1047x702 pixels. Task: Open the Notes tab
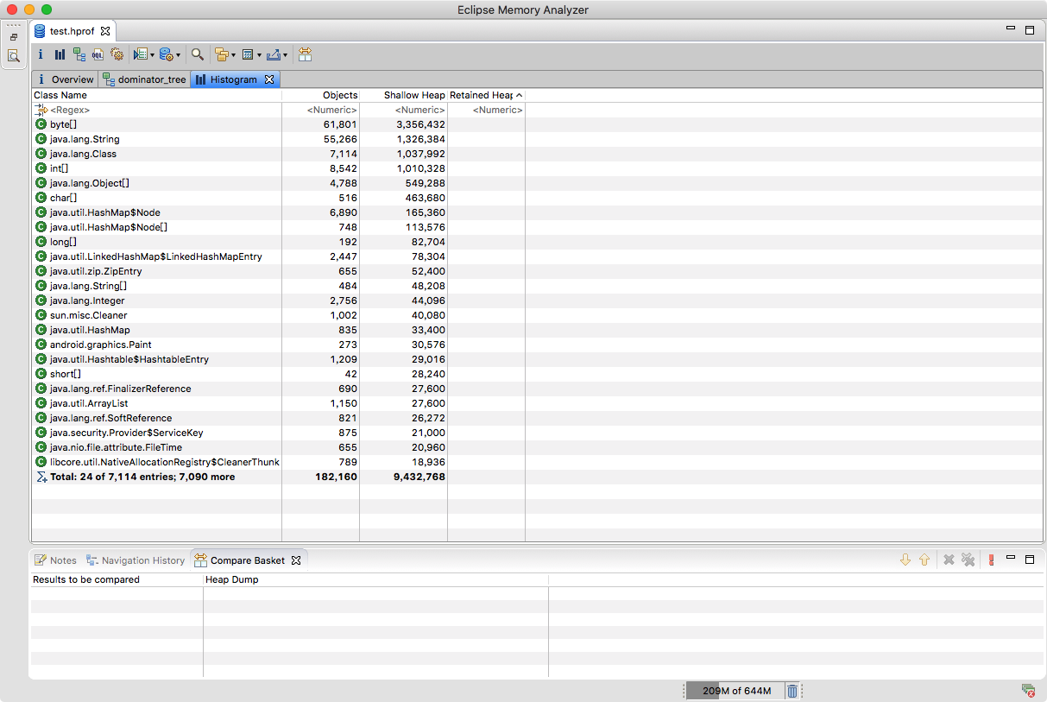(55, 560)
